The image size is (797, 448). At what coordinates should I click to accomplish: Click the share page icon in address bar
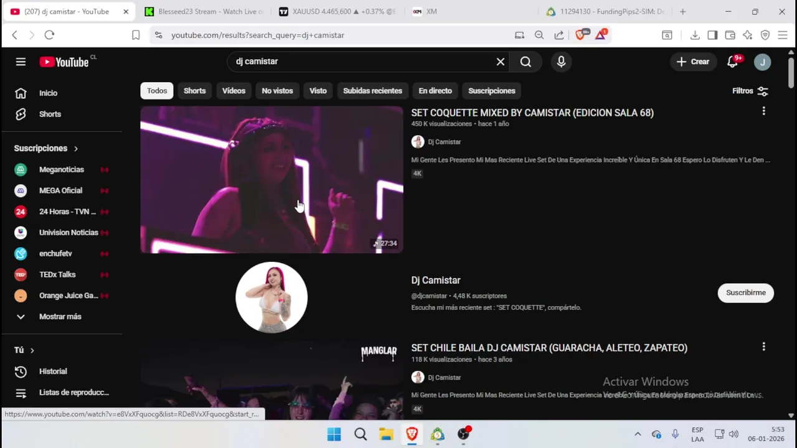click(x=559, y=35)
